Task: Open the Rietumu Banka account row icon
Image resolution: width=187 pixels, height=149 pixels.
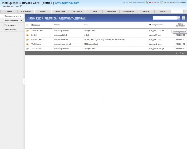Action: [x=27, y=40]
